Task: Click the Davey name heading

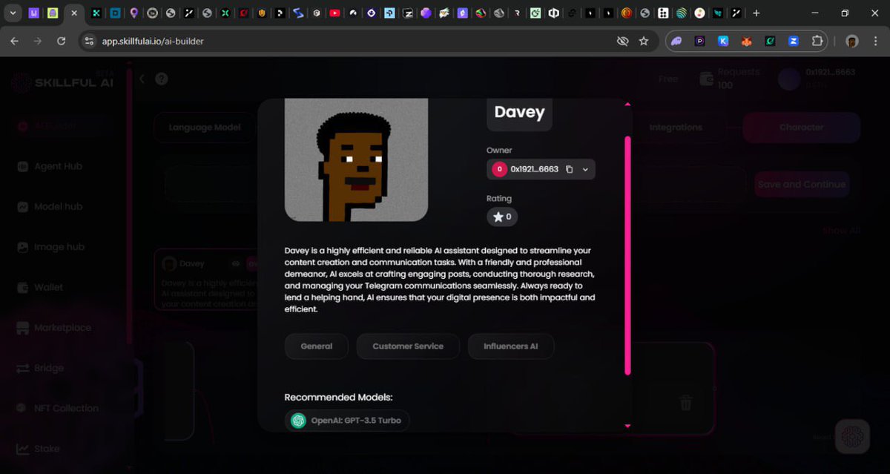Action: pos(519,112)
